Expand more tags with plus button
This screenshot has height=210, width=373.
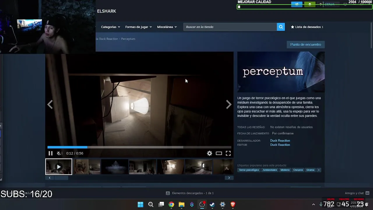(319, 170)
